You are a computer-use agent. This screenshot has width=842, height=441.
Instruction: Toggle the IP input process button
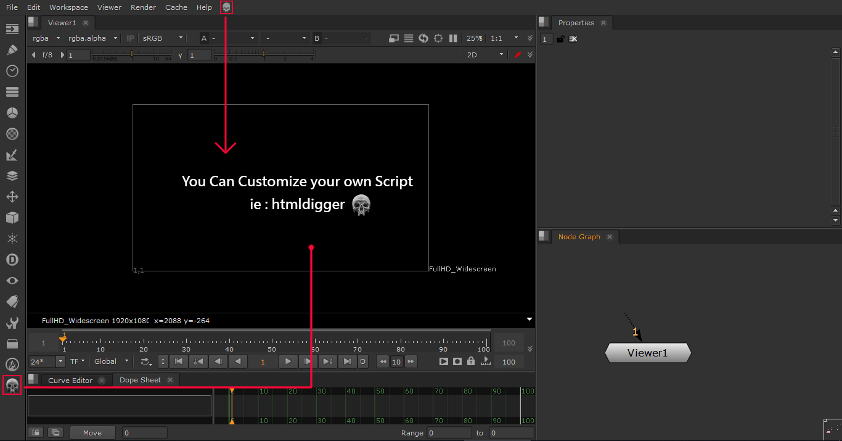tap(130, 38)
